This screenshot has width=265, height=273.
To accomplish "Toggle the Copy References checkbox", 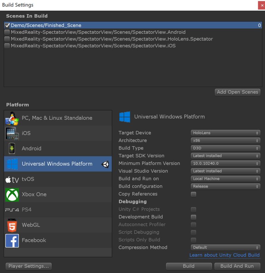I will (193, 194).
